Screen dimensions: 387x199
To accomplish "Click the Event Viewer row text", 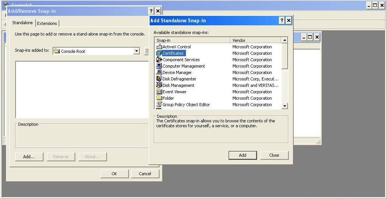I will 174,92.
